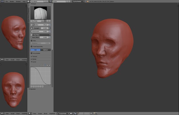Enable Front Faces Only checkbox
Image resolution: width=179 pixels, height=115 pixels.
(x=32, y=46)
